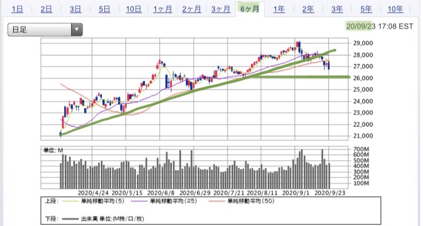
Task: Show the 10日 chart period
Action: (134, 9)
